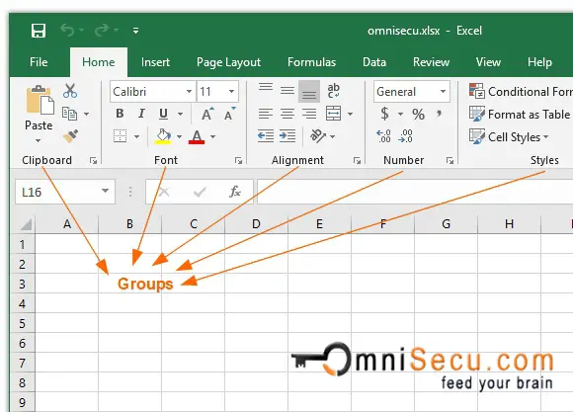Decrease Decimal places
Viewport: 573px width, 412px height.
click(406, 136)
